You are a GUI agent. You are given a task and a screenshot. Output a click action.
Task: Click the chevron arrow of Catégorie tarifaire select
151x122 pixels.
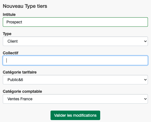(145, 80)
